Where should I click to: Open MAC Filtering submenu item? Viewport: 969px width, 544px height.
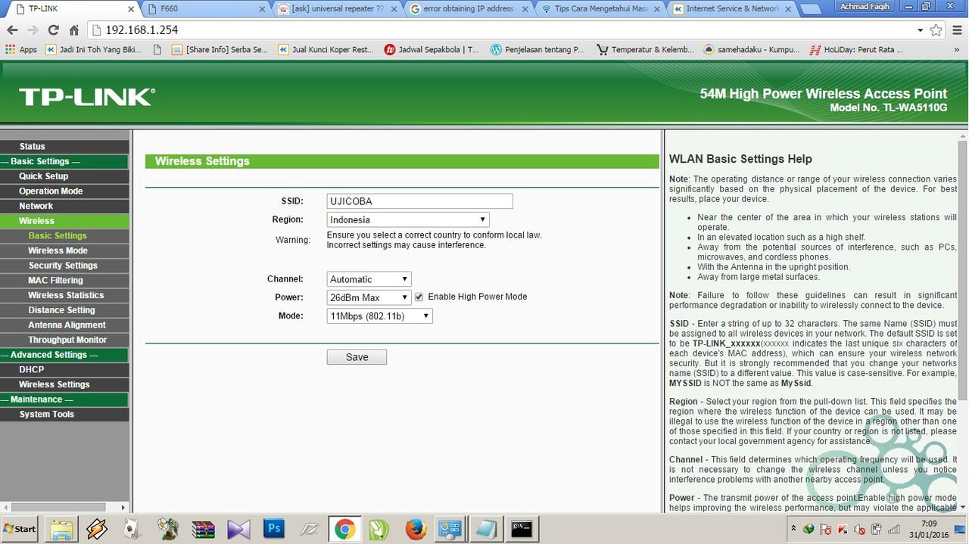tap(64, 281)
